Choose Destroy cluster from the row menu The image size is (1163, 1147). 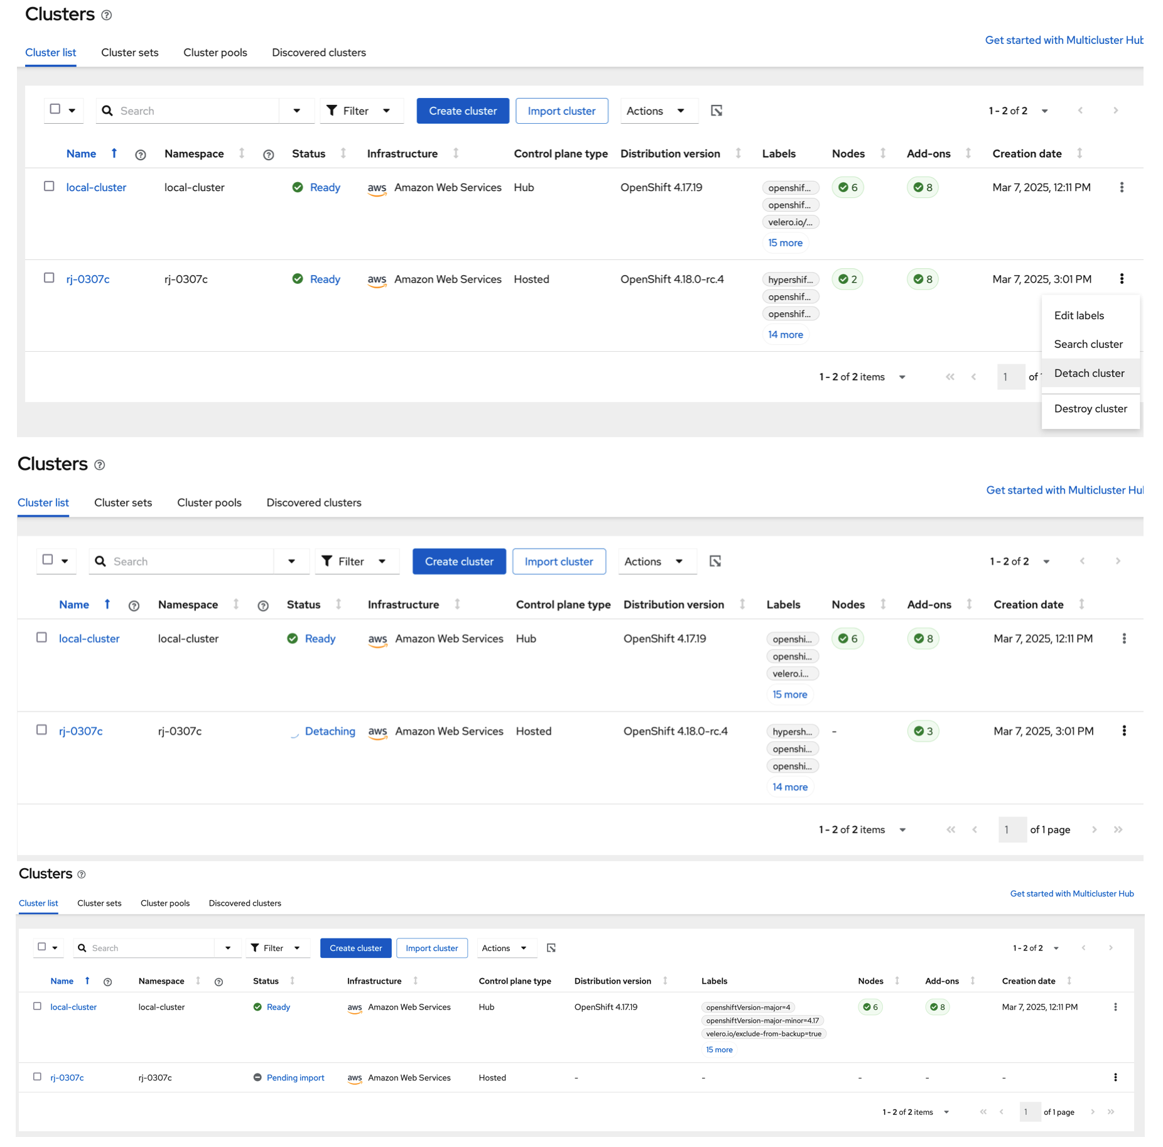1090,408
